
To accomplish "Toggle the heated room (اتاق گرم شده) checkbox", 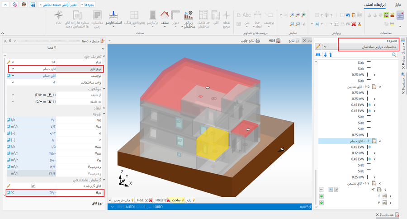I will click(x=33, y=186).
